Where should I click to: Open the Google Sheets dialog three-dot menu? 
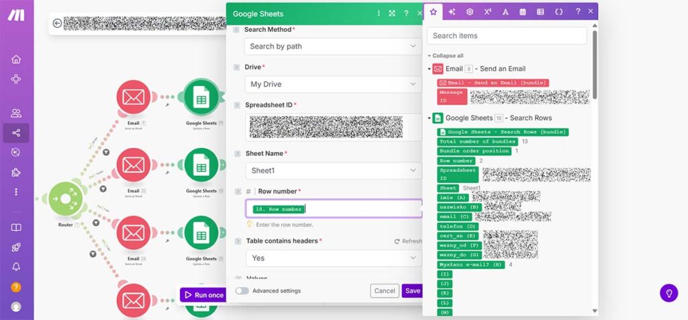point(379,13)
